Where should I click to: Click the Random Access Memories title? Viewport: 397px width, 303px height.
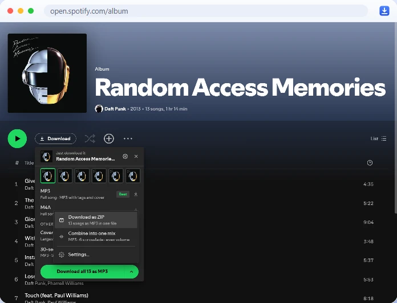[x=240, y=87]
